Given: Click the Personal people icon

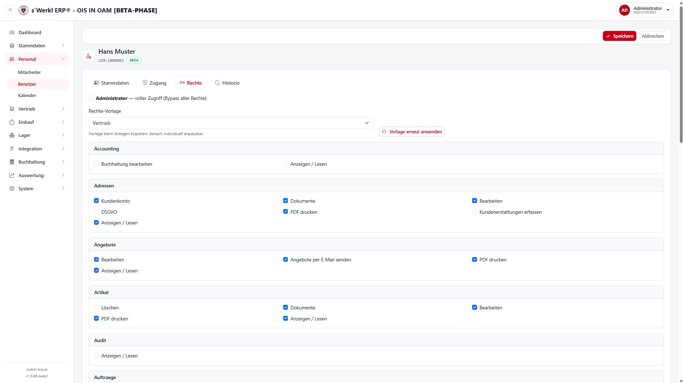Looking at the screenshot, I should click(x=12, y=59).
